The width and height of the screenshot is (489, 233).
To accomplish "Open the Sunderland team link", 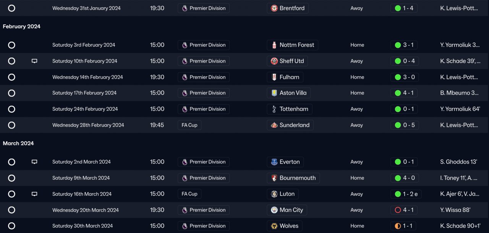I will (294, 125).
